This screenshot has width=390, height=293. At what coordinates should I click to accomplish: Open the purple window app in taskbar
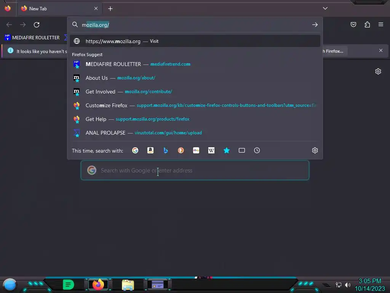158,285
